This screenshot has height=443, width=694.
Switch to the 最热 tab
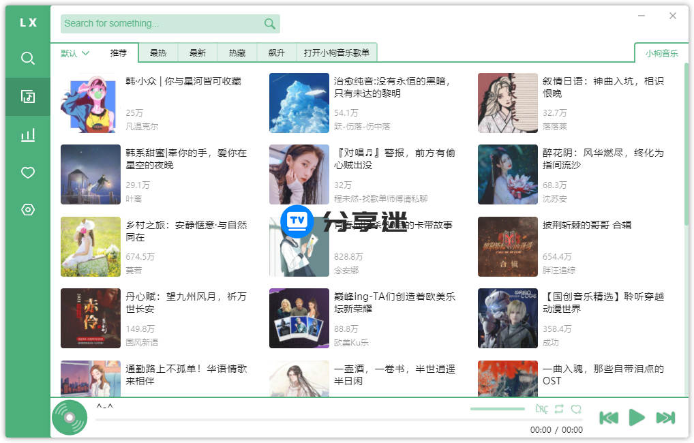pos(158,52)
